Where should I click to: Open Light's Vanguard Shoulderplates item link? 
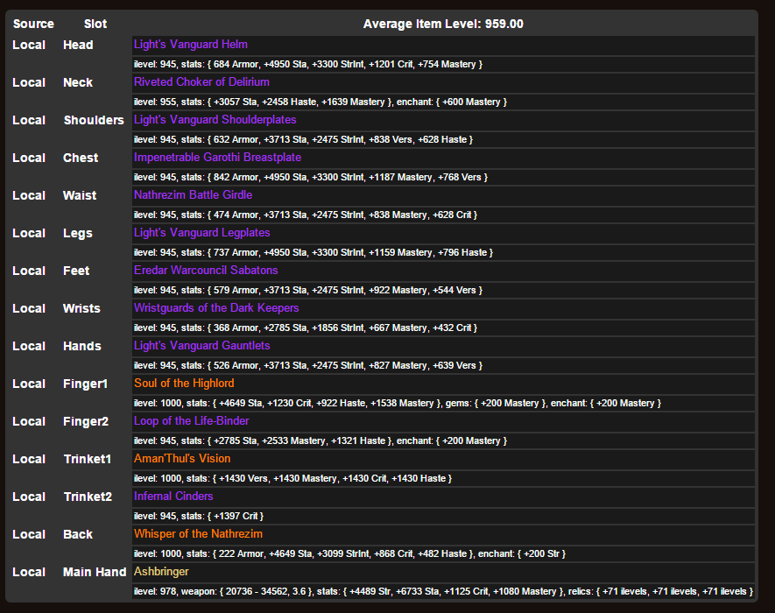[215, 120]
